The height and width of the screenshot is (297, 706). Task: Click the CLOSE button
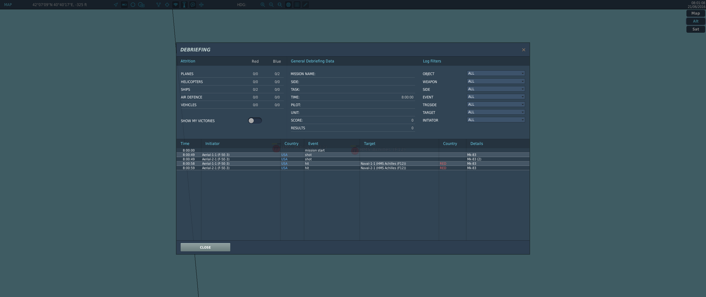205,247
